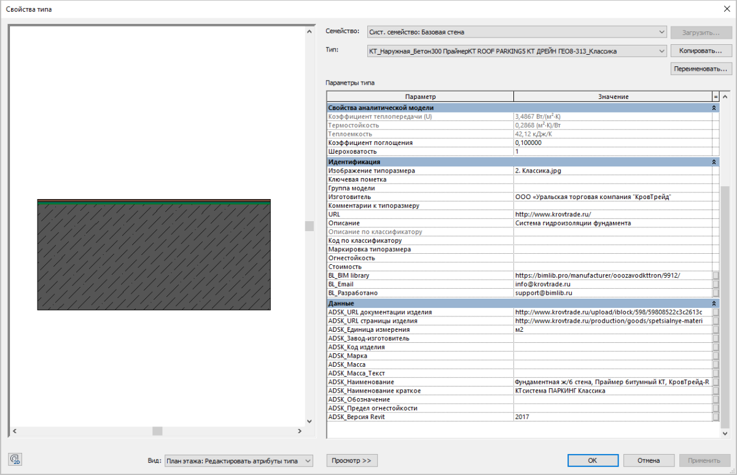Click the 2D steering wheel navigation icon

click(x=15, y=460)
